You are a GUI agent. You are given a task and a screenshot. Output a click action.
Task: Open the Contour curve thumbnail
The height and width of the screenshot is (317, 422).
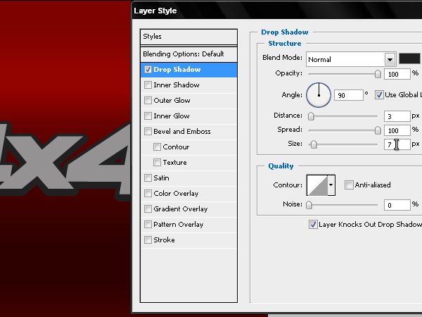[317, 185]
